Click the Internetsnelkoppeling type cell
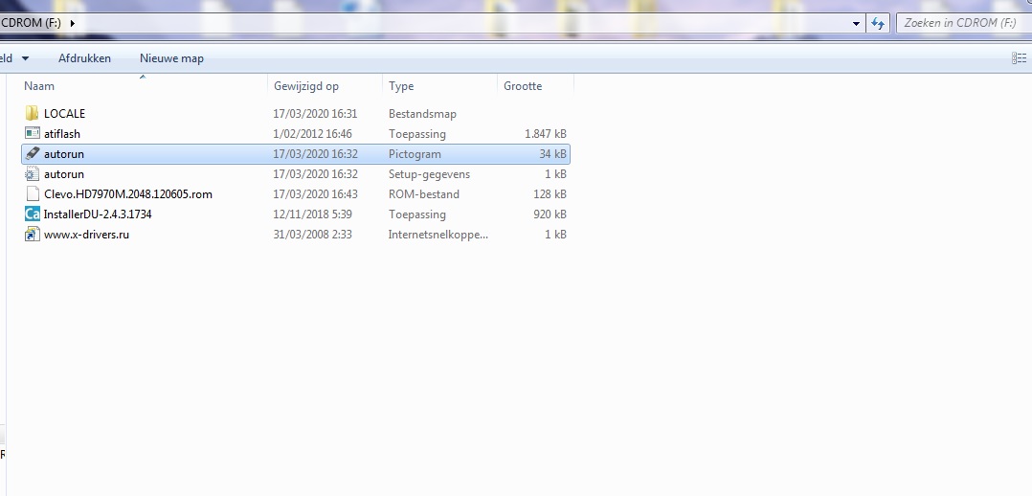Screen dimensions: 1032x496 438,235
